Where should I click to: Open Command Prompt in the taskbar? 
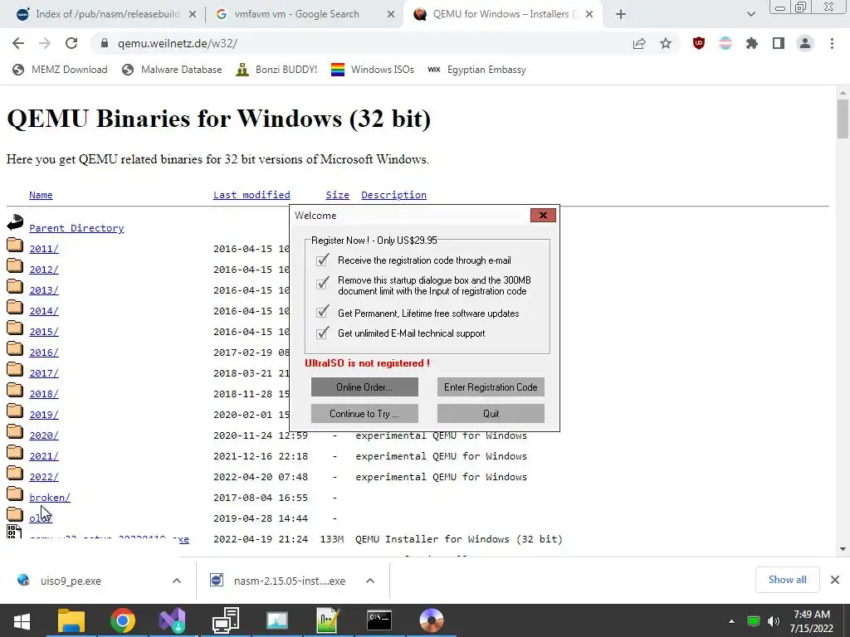[379, 620]
